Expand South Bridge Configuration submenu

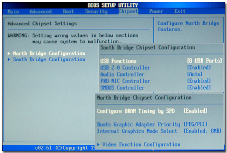click(49, 59)
